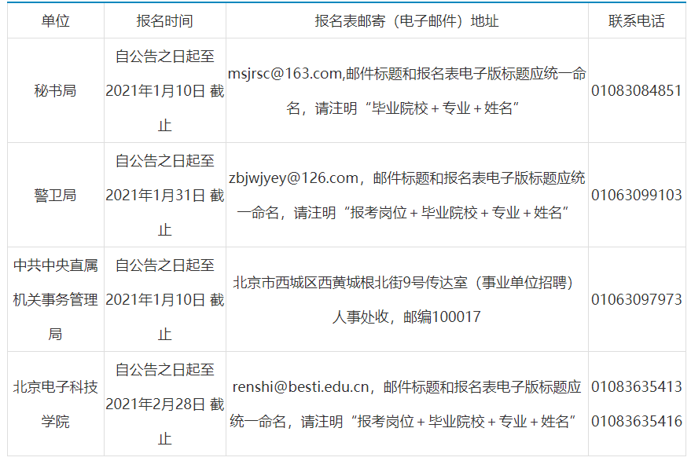This screenshot has height=461, width=691.
Task: Click the 联系电话 column header
Action: (x=637, y=20)
